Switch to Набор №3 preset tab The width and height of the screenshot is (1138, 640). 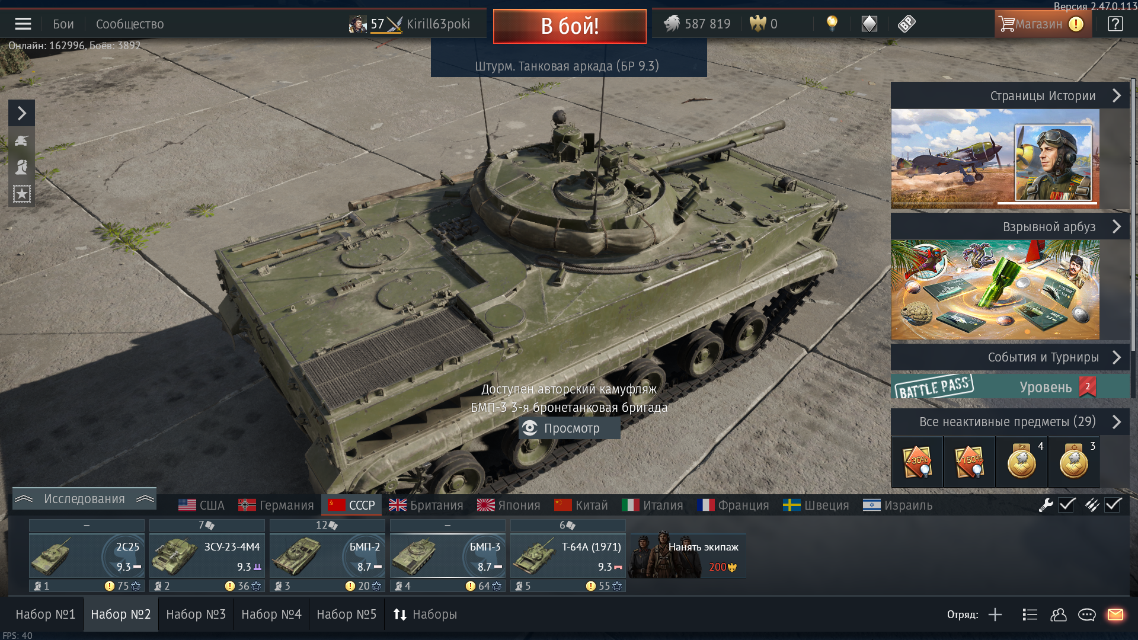click(196, 615)
